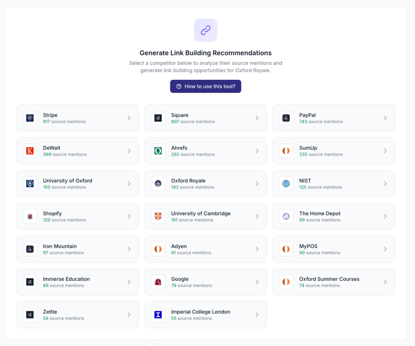Click the Oxford Royale logo icon
Viewport: 415px width, 346px height.
[158, 183]
